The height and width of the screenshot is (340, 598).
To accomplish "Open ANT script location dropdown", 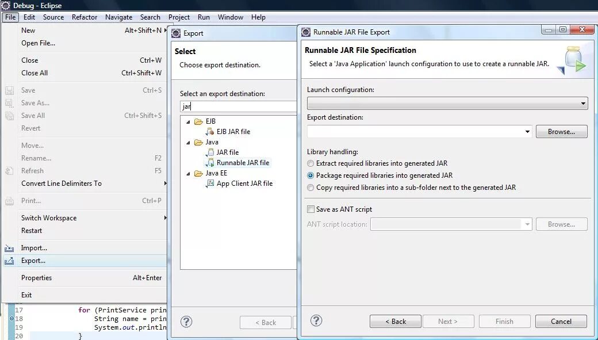I will (x=527, y=224).
